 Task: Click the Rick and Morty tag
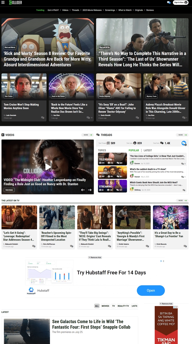[x=10, y=48]
